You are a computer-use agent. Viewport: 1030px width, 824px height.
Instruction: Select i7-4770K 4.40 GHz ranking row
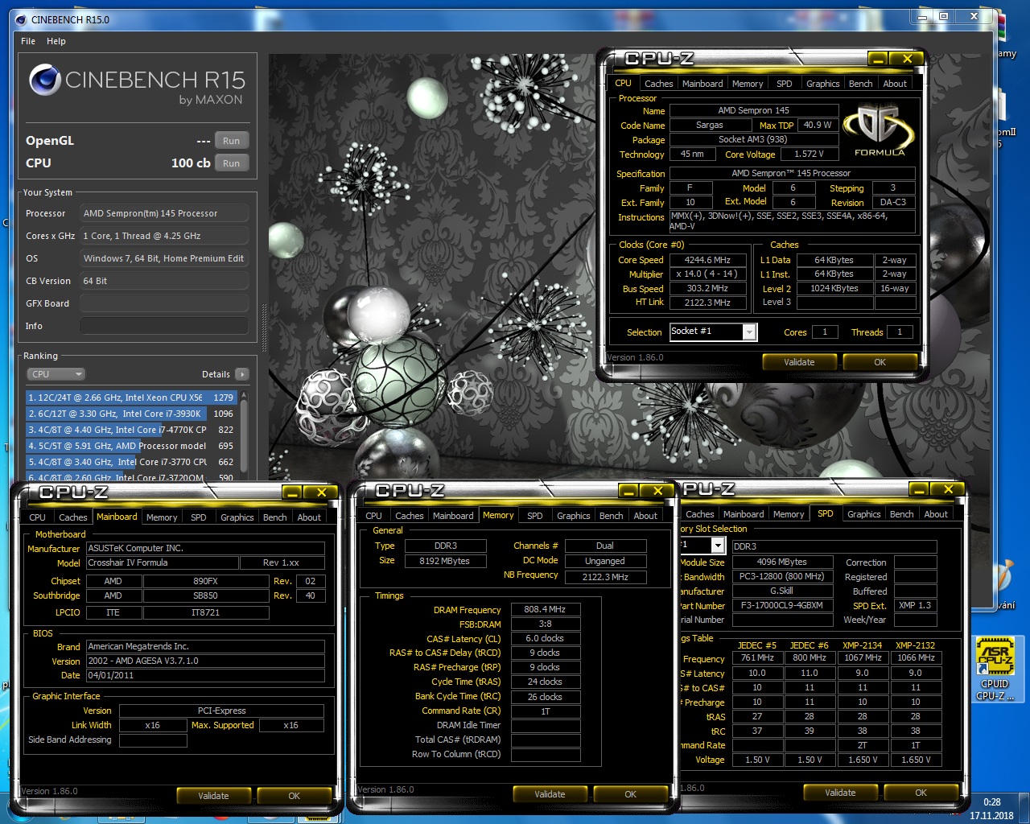point(131,430)
